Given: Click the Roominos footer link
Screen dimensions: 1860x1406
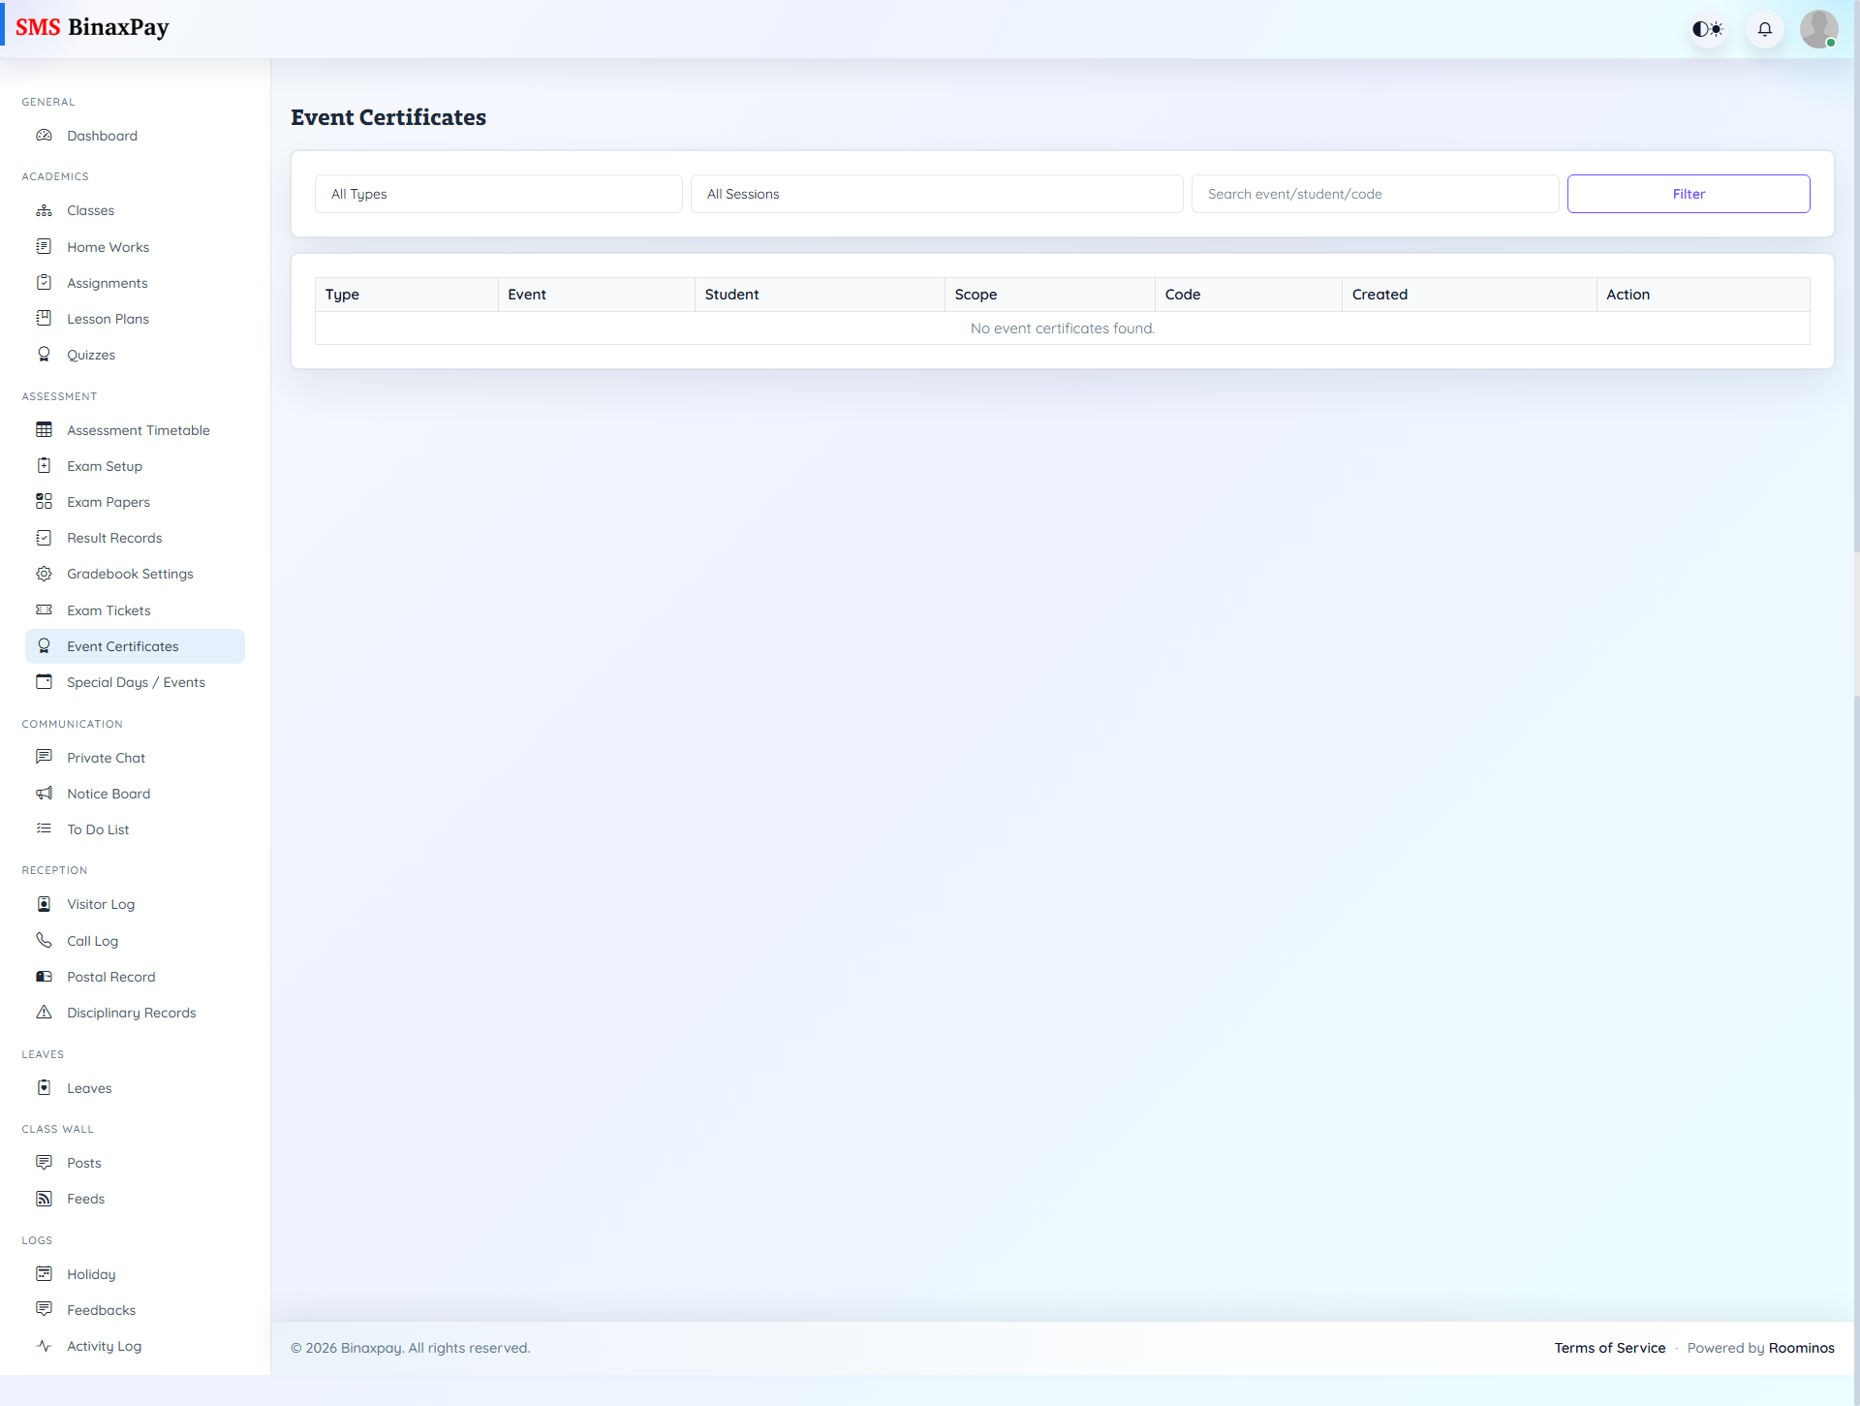Looking at the screenshot, I should [x=1801, y=1348].
